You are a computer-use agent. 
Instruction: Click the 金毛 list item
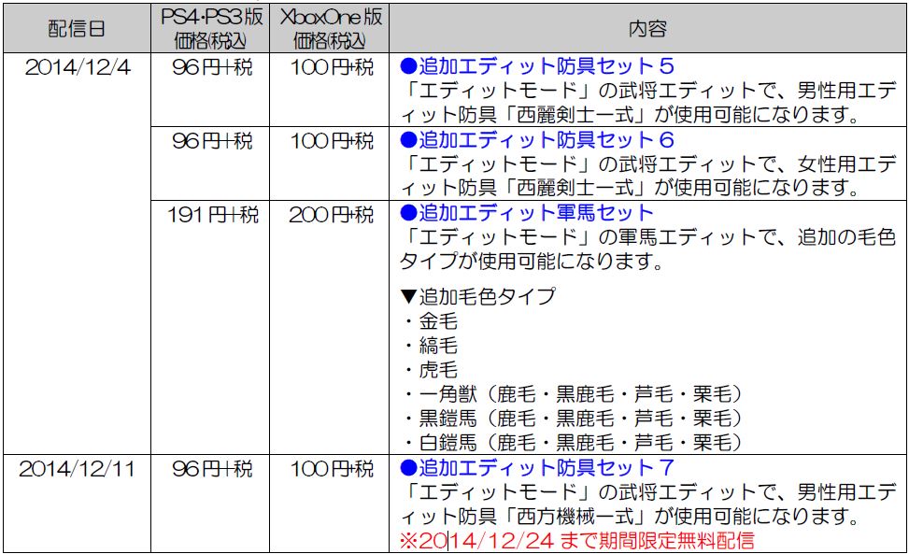click(437, 321)
